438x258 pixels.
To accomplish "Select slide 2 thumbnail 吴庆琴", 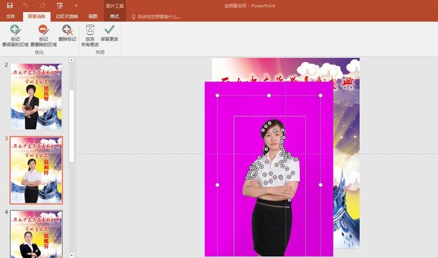I will coord(36,96).
